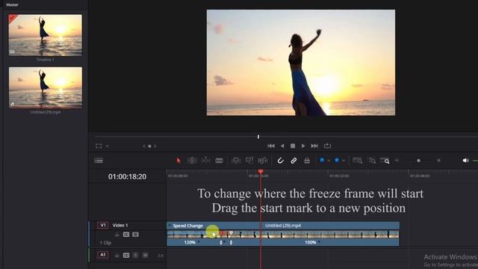The height and width of the screenshot is (269, 478).
Task: Pick the Blade Edit Mode tool
Action: click(219, 161)
